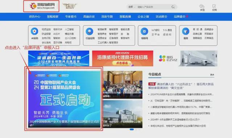This screenshot has height=138, width=232.
Task: Open the EZVIZ product banner image
Action: [x=199, y=58]
